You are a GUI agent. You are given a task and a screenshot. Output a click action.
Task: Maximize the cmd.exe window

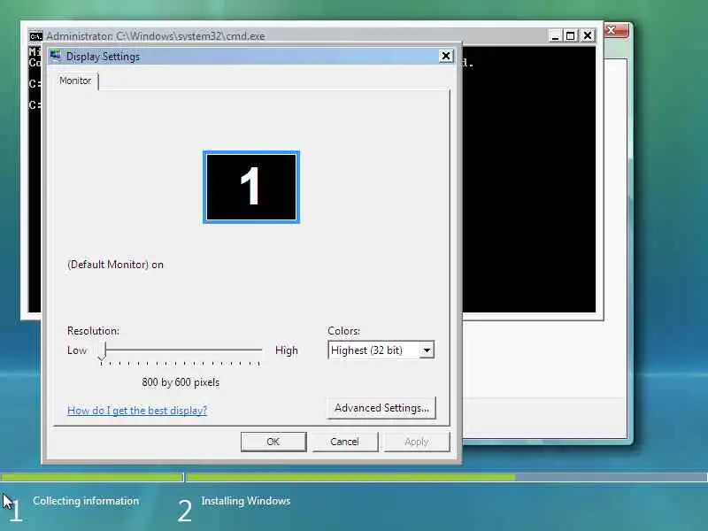point(571,35)
